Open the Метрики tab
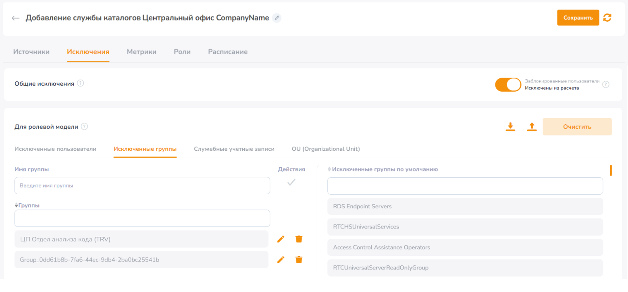The image size is (628, 292). click(x=141, y=52)
